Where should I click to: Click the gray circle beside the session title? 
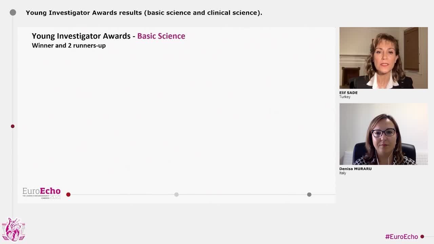[x=13, y=13]
